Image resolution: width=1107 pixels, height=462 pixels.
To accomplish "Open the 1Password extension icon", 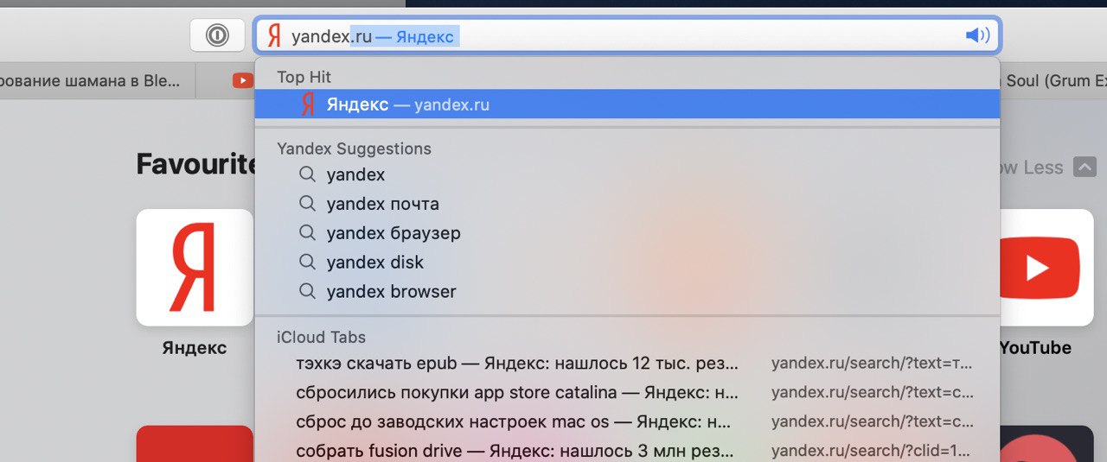I will (x=216, y=35).
